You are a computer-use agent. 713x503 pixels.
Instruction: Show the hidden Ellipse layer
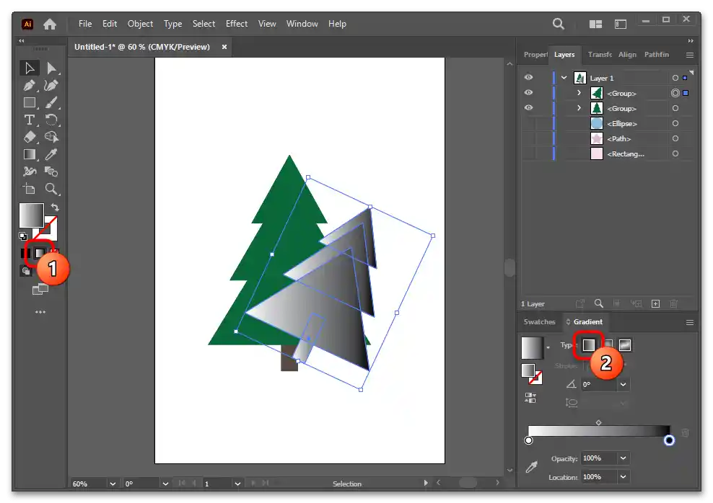(x=529, y=123)
